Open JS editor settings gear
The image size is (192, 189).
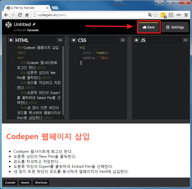[136, 40]
